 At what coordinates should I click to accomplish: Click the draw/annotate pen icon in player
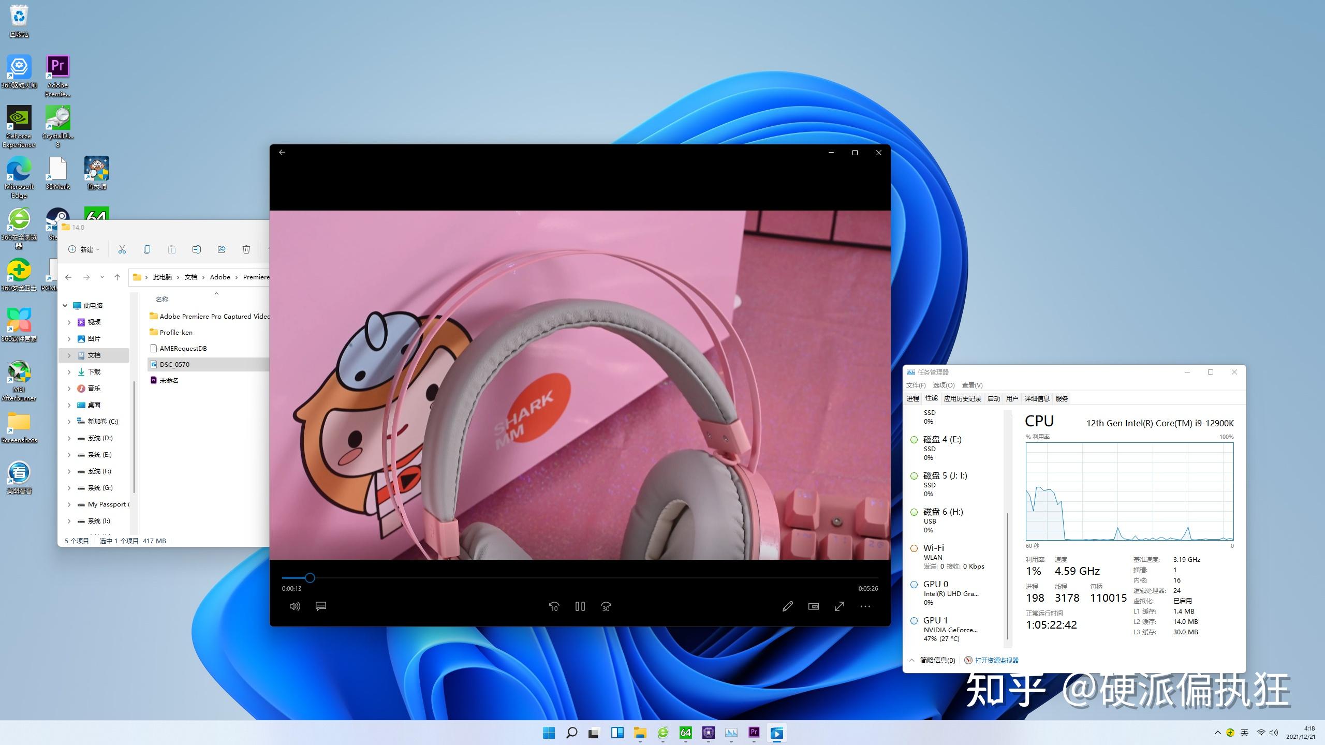(787, 606)
